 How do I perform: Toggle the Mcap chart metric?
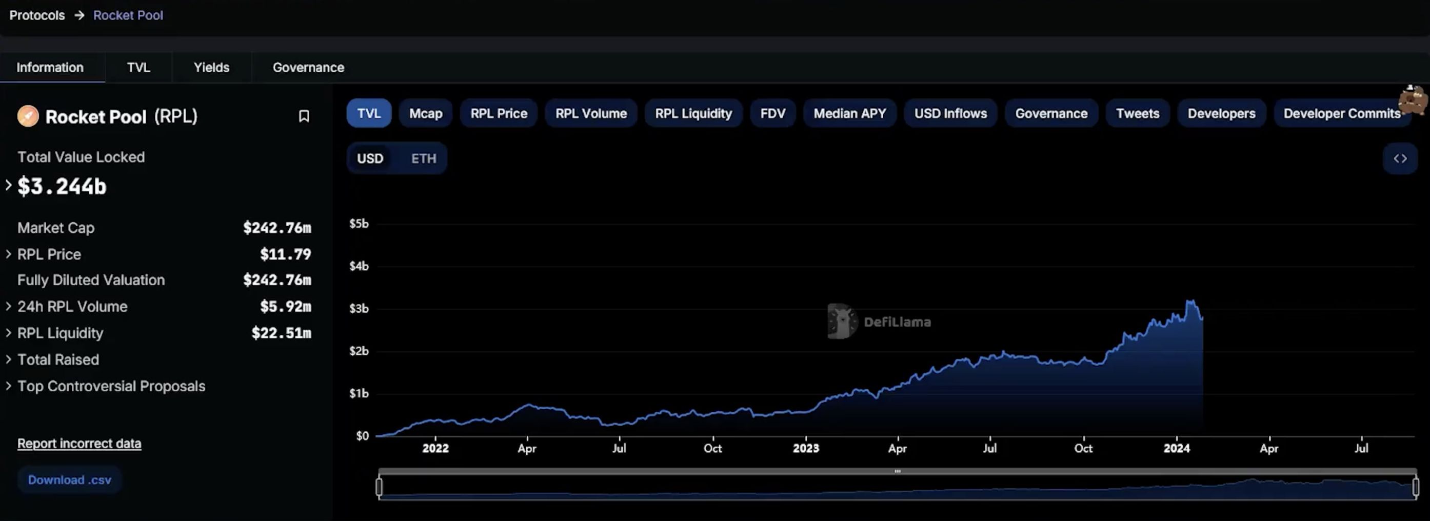click(x=426, y=113)
